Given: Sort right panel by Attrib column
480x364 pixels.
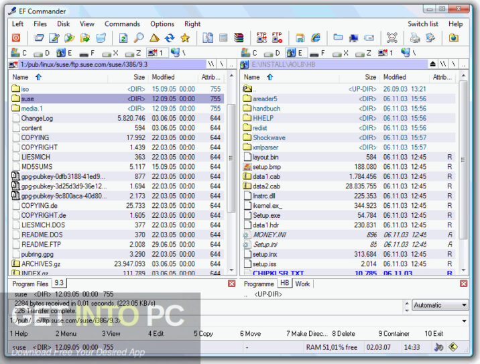Looking at the screenshot, I should 442,77.
